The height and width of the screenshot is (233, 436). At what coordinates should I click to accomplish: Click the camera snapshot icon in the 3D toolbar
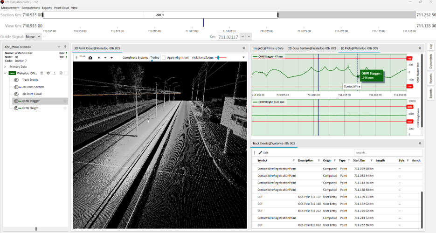[x=90, y=58]
